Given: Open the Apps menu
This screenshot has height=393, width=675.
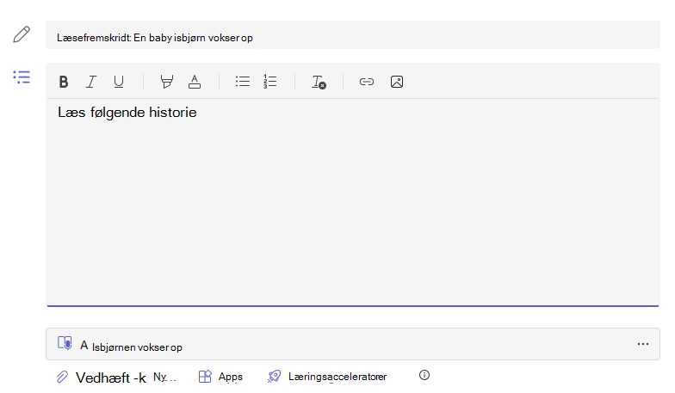Looking at the screenshot, I should pyautogui.click(x=220, y=377).
